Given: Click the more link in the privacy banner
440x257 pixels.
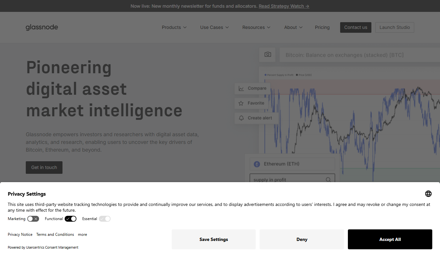Looking at the screenshot, I should click(82, 235).
